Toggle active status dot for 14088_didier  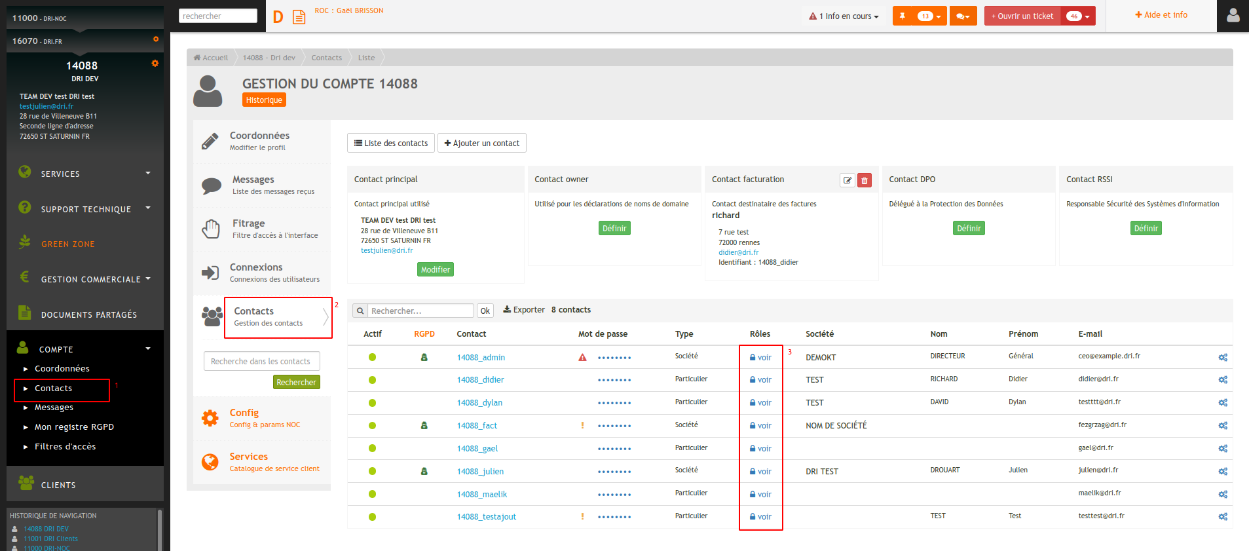coord(372,380)
